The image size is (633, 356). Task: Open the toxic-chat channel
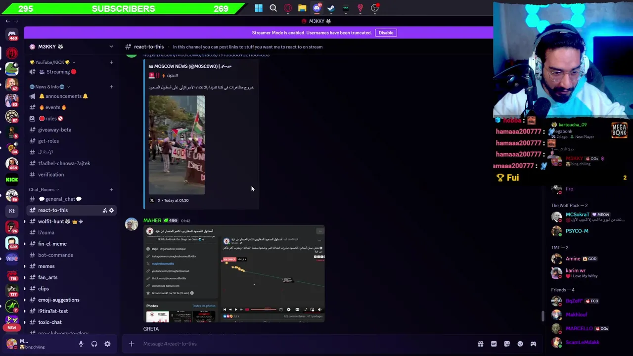coord(71,322)
